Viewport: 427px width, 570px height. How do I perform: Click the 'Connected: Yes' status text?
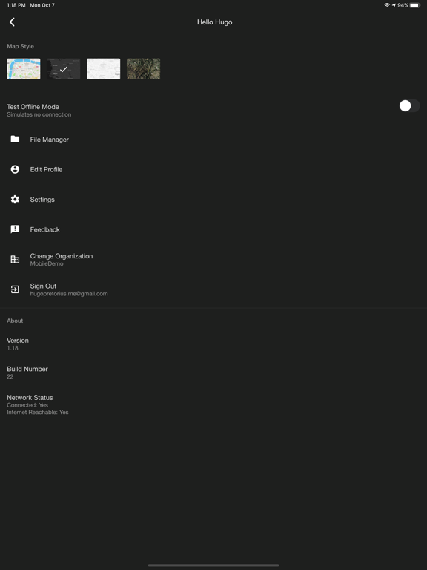[27, 405]
